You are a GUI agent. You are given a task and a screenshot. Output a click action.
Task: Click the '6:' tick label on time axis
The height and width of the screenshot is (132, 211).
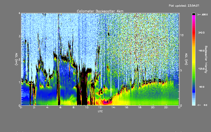pos(61,107)
